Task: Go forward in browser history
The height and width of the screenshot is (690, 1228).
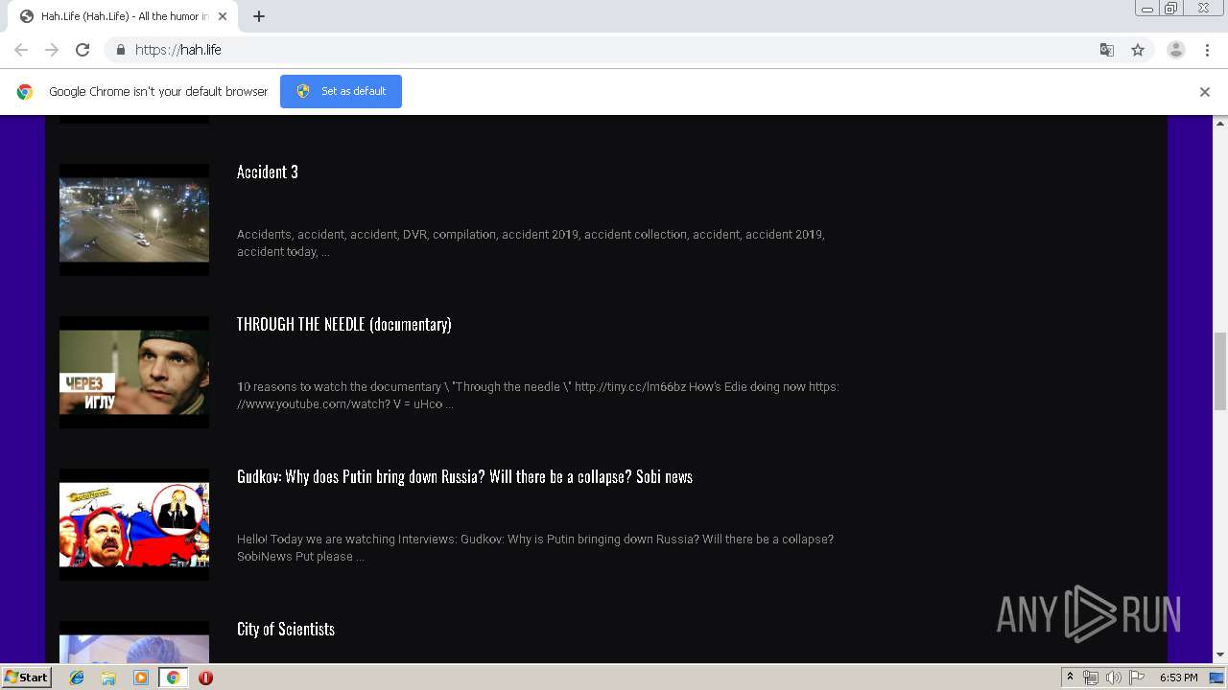Action: pyautogui.click(x=52, y=50)
